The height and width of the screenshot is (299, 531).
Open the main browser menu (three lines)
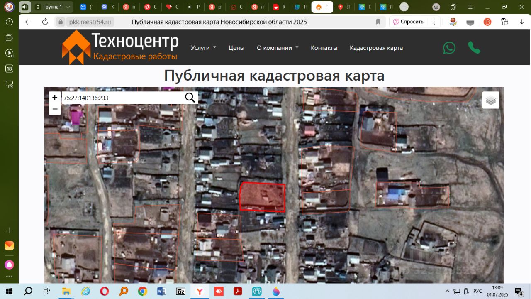point(469,7)
